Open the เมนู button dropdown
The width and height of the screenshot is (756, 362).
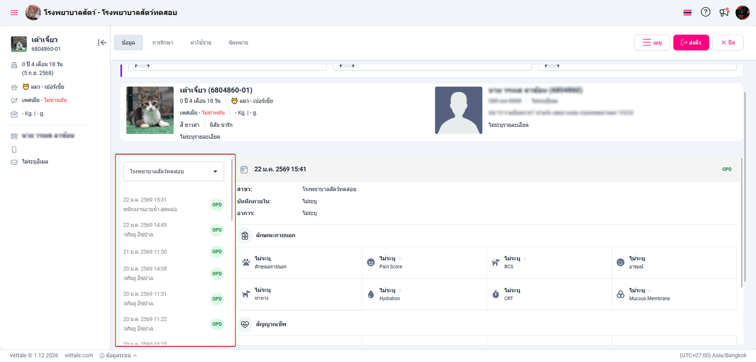pyautogui.click(x=652, y=43)
